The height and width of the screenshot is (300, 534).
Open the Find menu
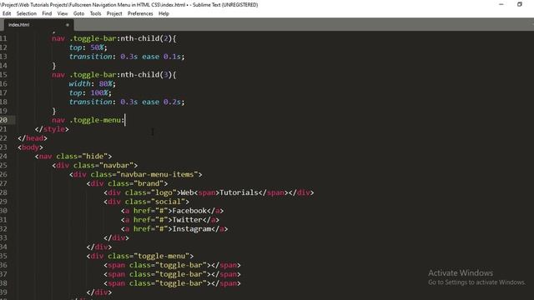[47, 13]
